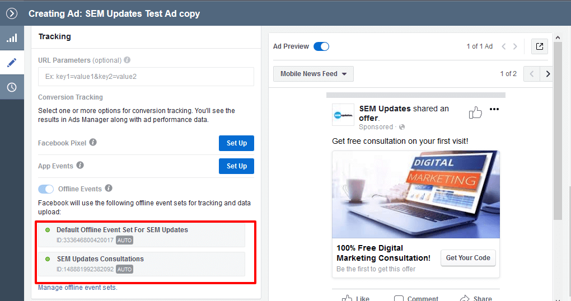This screenshot has height=301, width=571.
Task: Click the scroll up arrow
Action: 558,37
